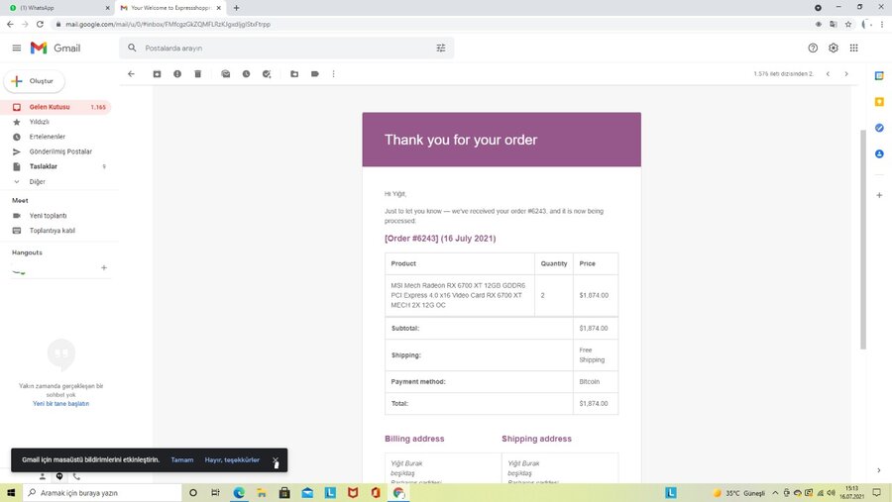Open Taslaklar drafts folder
The height and width of the screenshot is (502, 892).
(x=56, y=166)
